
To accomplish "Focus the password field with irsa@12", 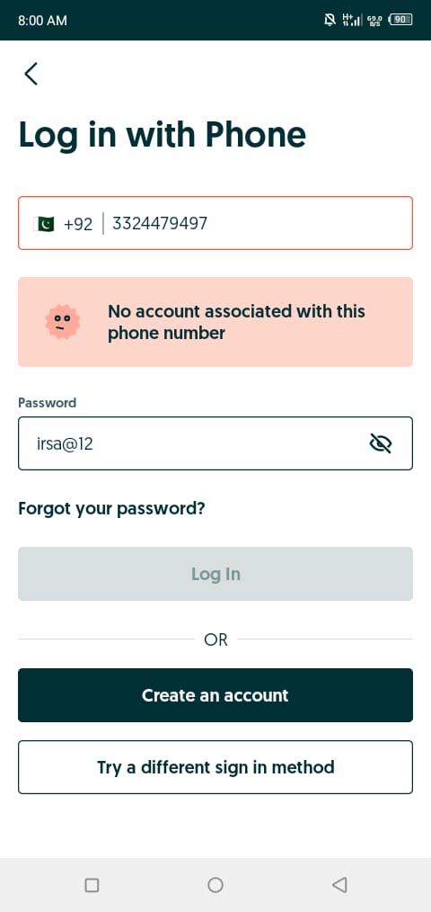I will tap(215, 443).
